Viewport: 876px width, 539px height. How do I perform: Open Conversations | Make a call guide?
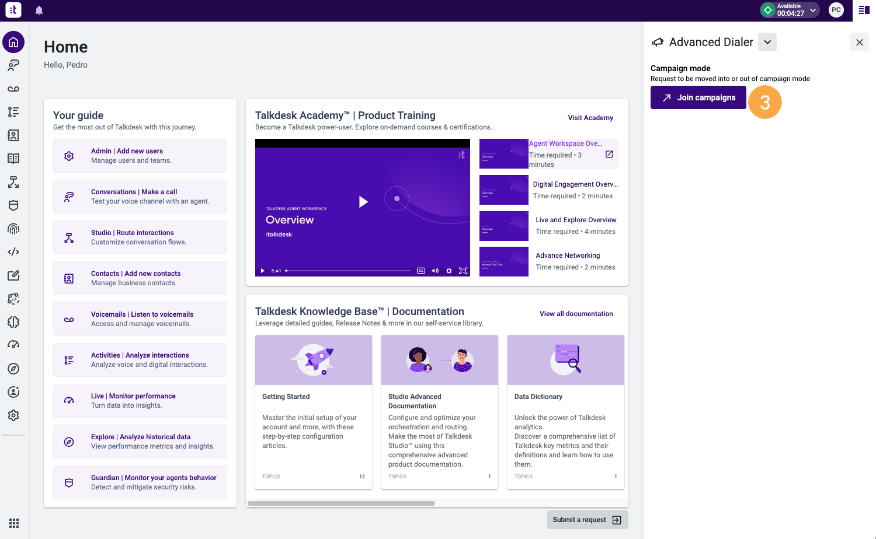[x=140, y=197]
